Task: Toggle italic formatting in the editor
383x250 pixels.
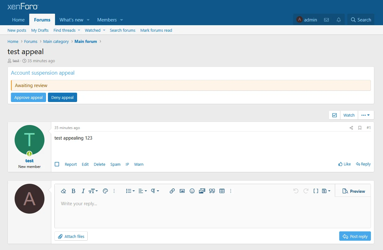Action: (x=83, y=191)
